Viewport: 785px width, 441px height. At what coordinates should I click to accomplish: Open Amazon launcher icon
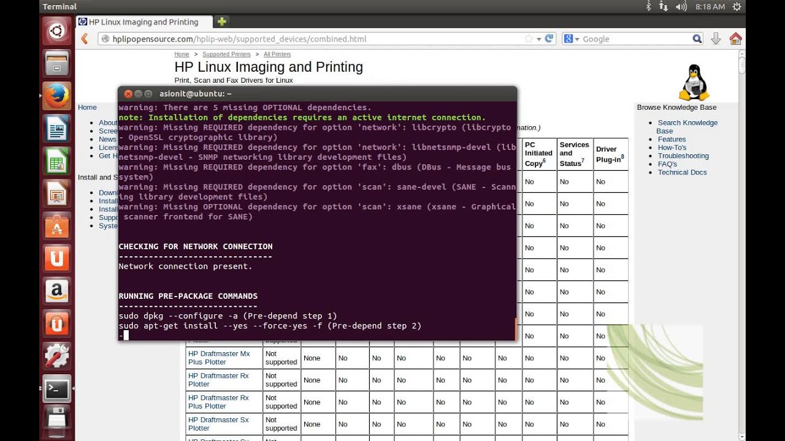(x=56, y=291)
